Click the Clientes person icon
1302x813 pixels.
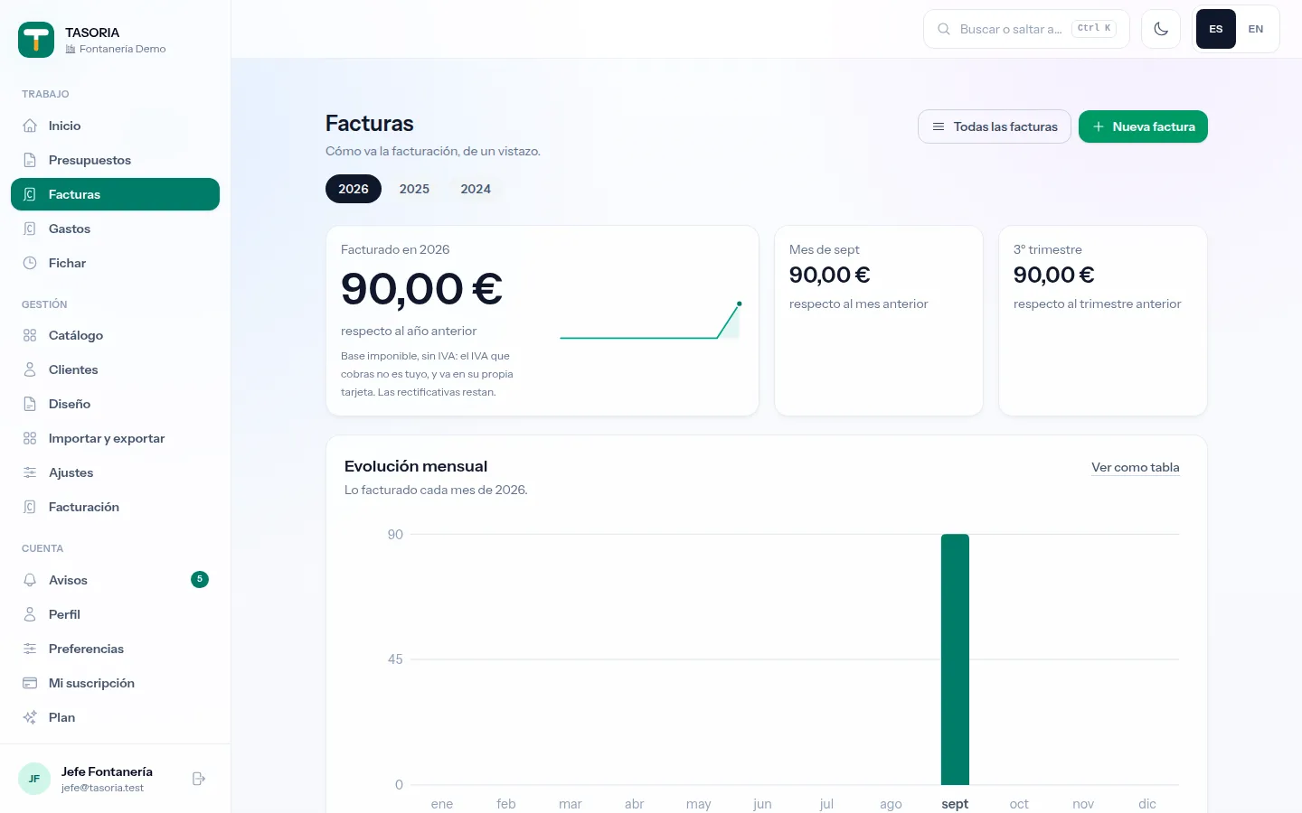coord(30,369)
